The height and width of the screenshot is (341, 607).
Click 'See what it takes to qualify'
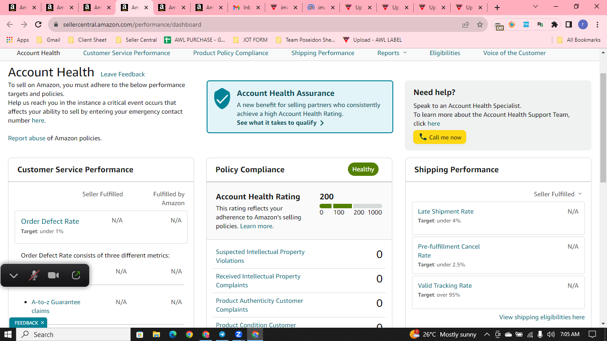(280, 123)
